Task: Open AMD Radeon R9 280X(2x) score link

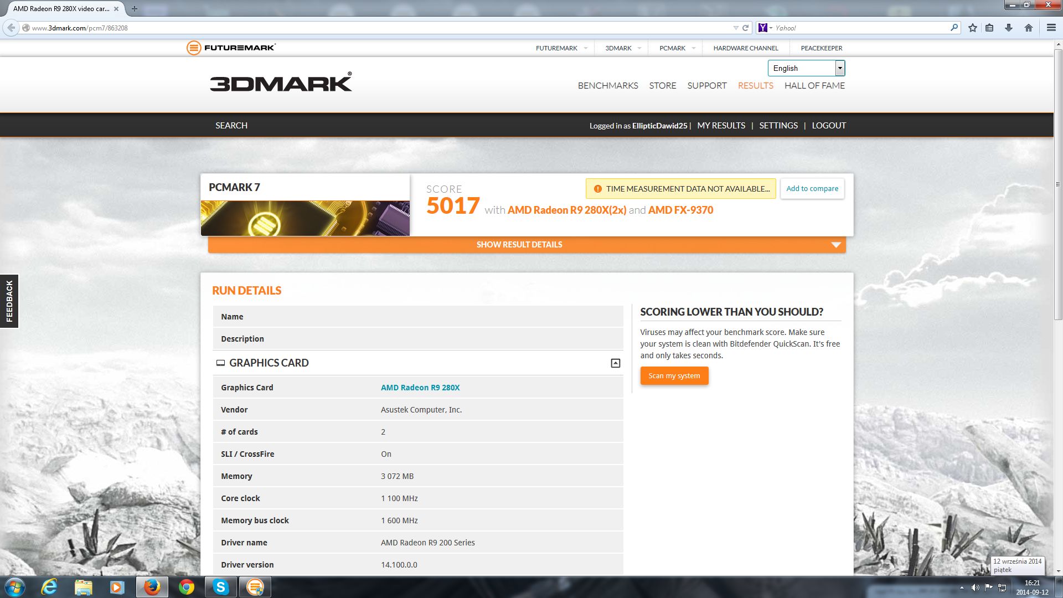Action: [567, 210]
